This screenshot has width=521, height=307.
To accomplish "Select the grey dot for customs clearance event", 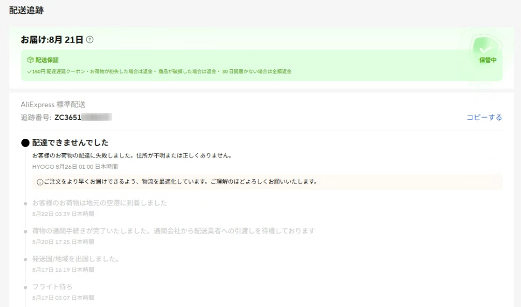I will coord(25,231).
